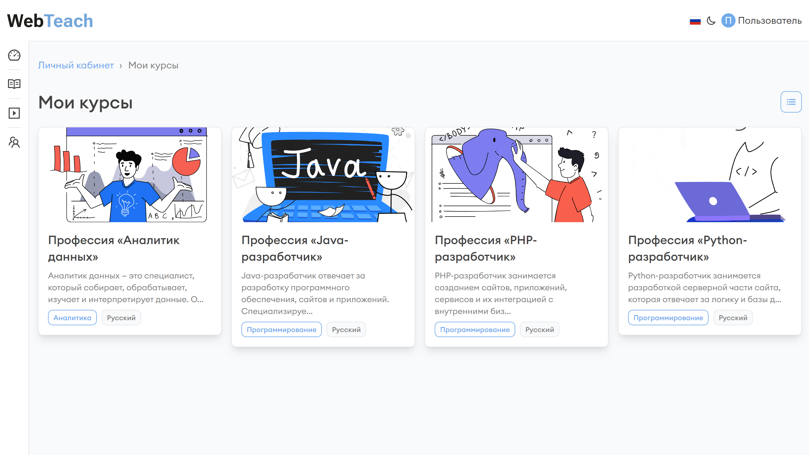Click the user avatar circle

[x=728, y=21]
